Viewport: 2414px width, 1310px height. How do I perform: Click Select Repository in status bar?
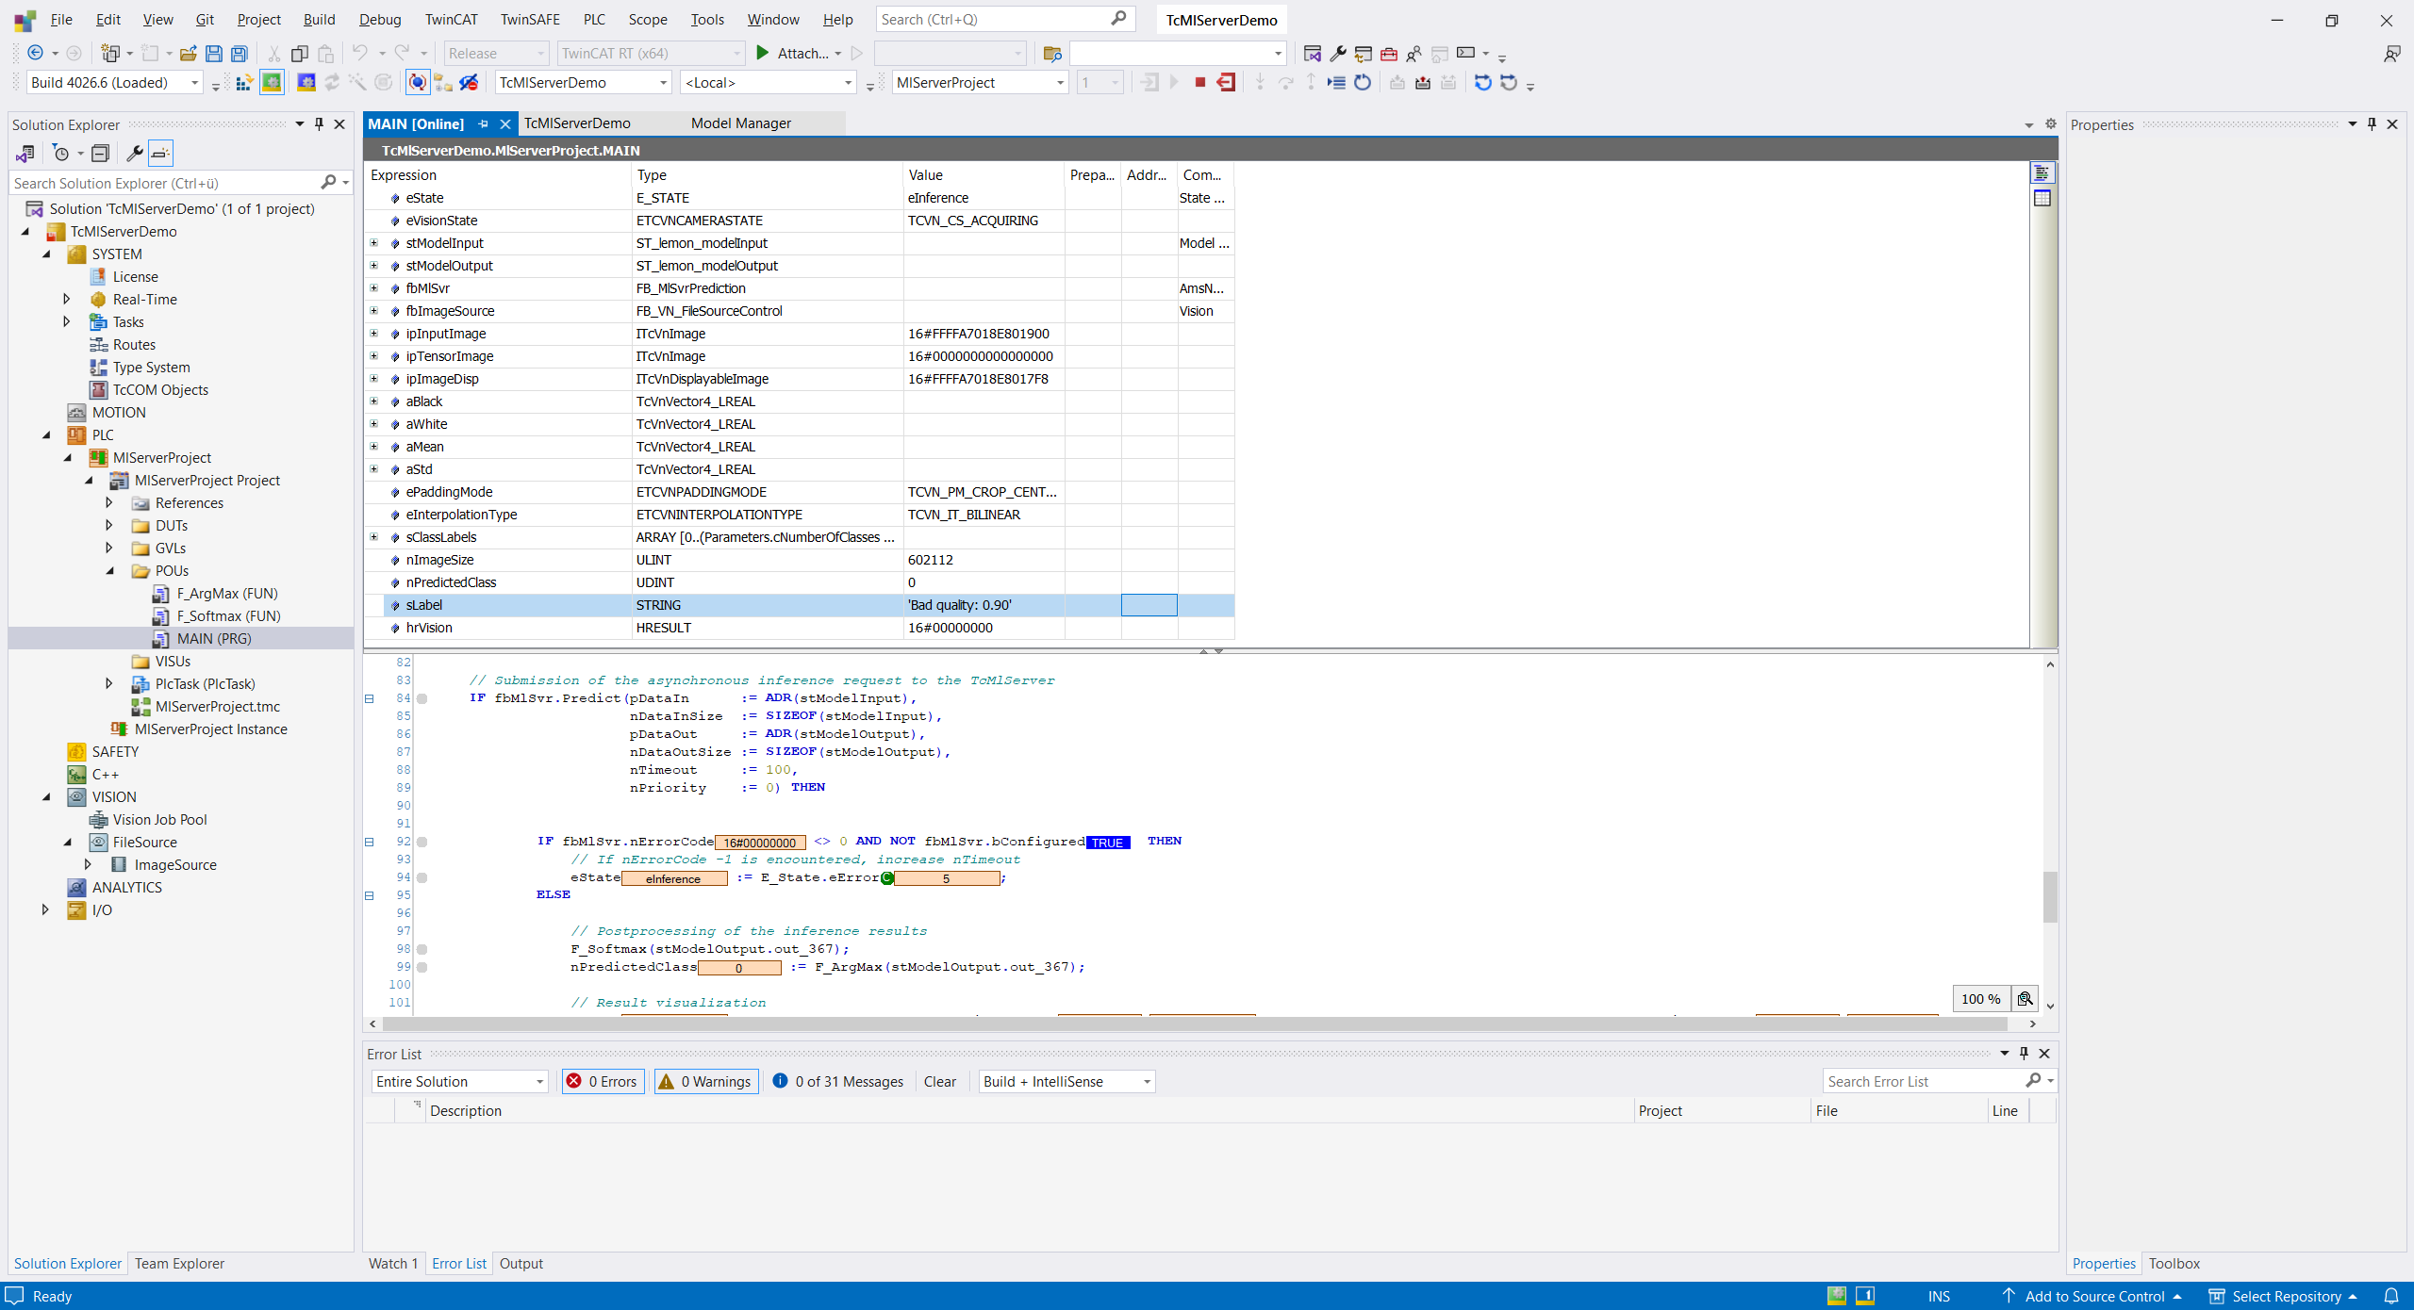tap(2284, 1296)
